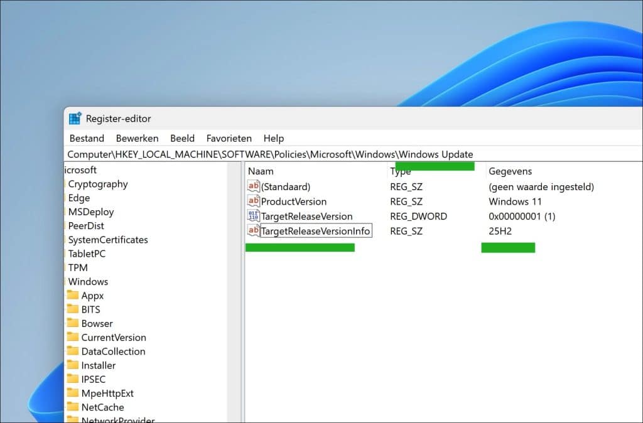Select the Edge key in tree
This screenshot has width=643, height=423.
tap(79, 198)
